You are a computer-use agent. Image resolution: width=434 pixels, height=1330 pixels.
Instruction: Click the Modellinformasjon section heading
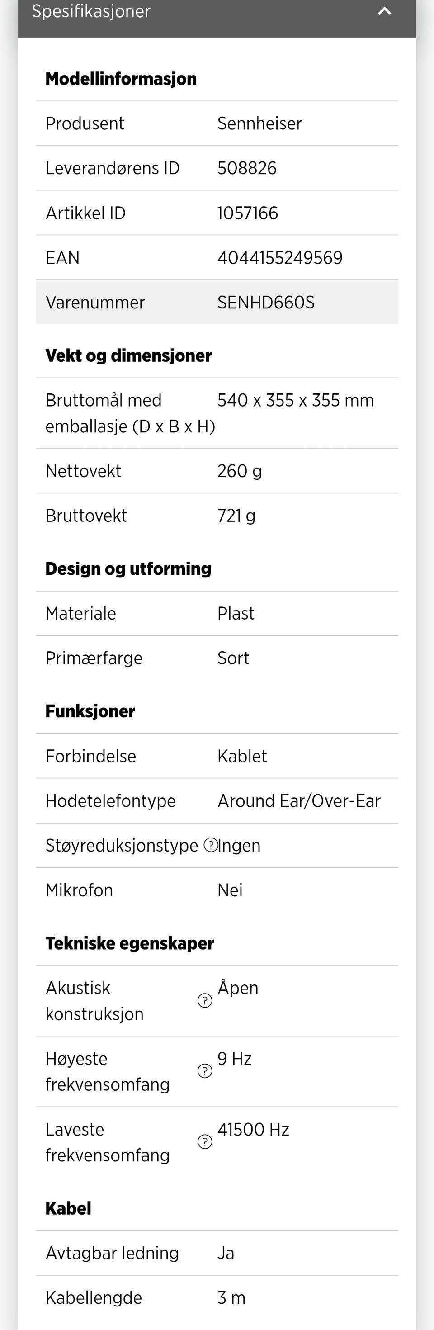click(121, 79)
